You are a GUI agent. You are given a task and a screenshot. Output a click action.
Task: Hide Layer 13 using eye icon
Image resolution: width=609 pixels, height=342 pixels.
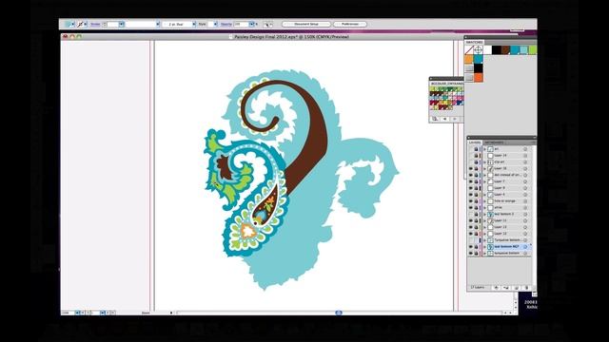(471, 227)
